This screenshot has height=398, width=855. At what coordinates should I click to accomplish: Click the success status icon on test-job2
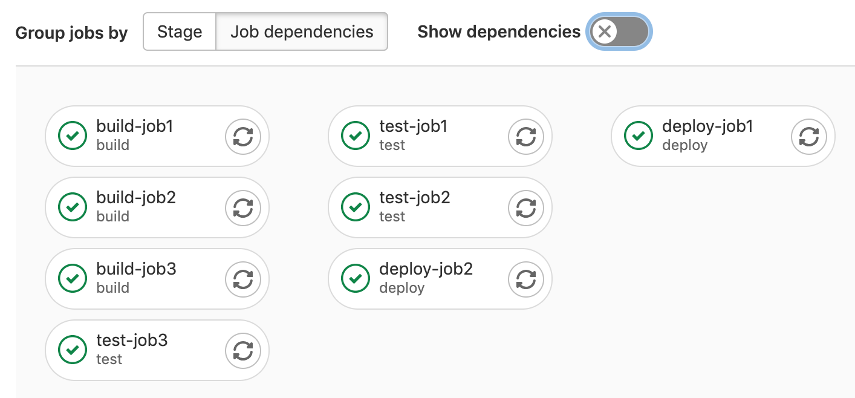pos(355,207)
